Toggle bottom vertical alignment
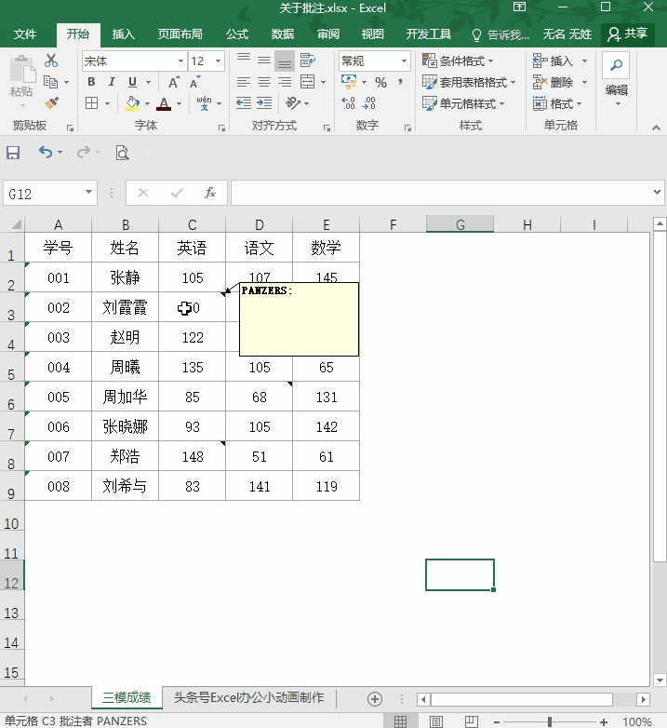Screen dimensions: 667x728 pyautogui.click(x=285, y=61)
